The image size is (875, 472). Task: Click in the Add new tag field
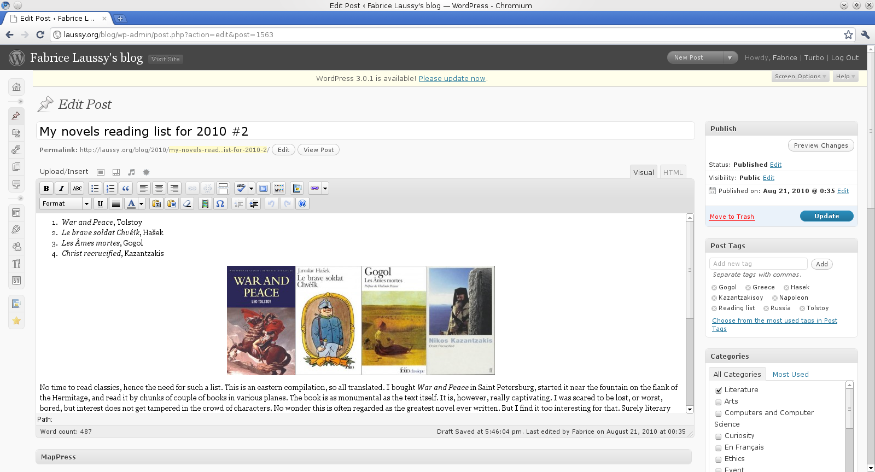pyautogui.click(x=758, y=264)
